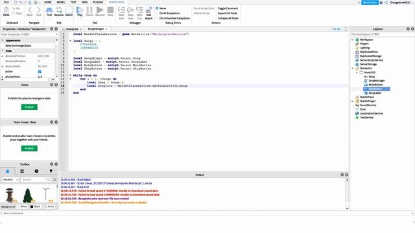Click the Toolbox filter icon beside search
Viewport: 415px width, 233px height.
tap(54, 180)
